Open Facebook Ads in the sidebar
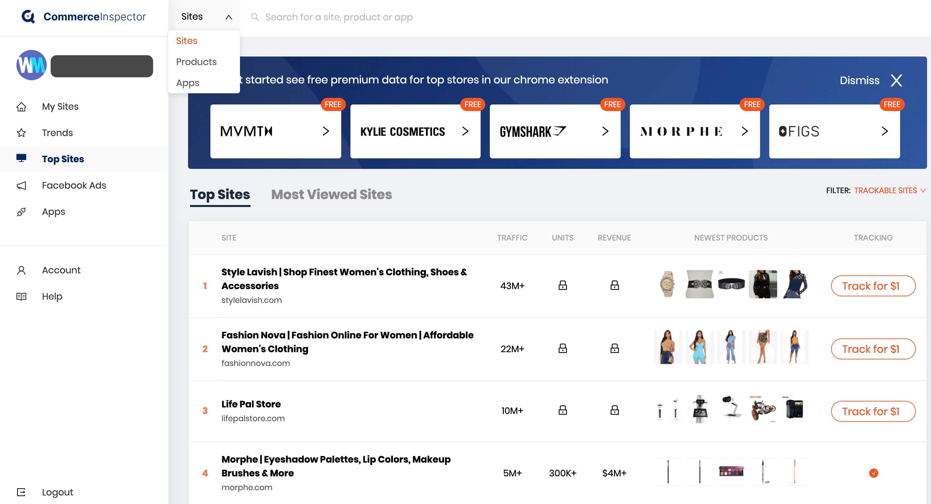The height and width of the screenshot is (504, 931). [x=74, y=185]
